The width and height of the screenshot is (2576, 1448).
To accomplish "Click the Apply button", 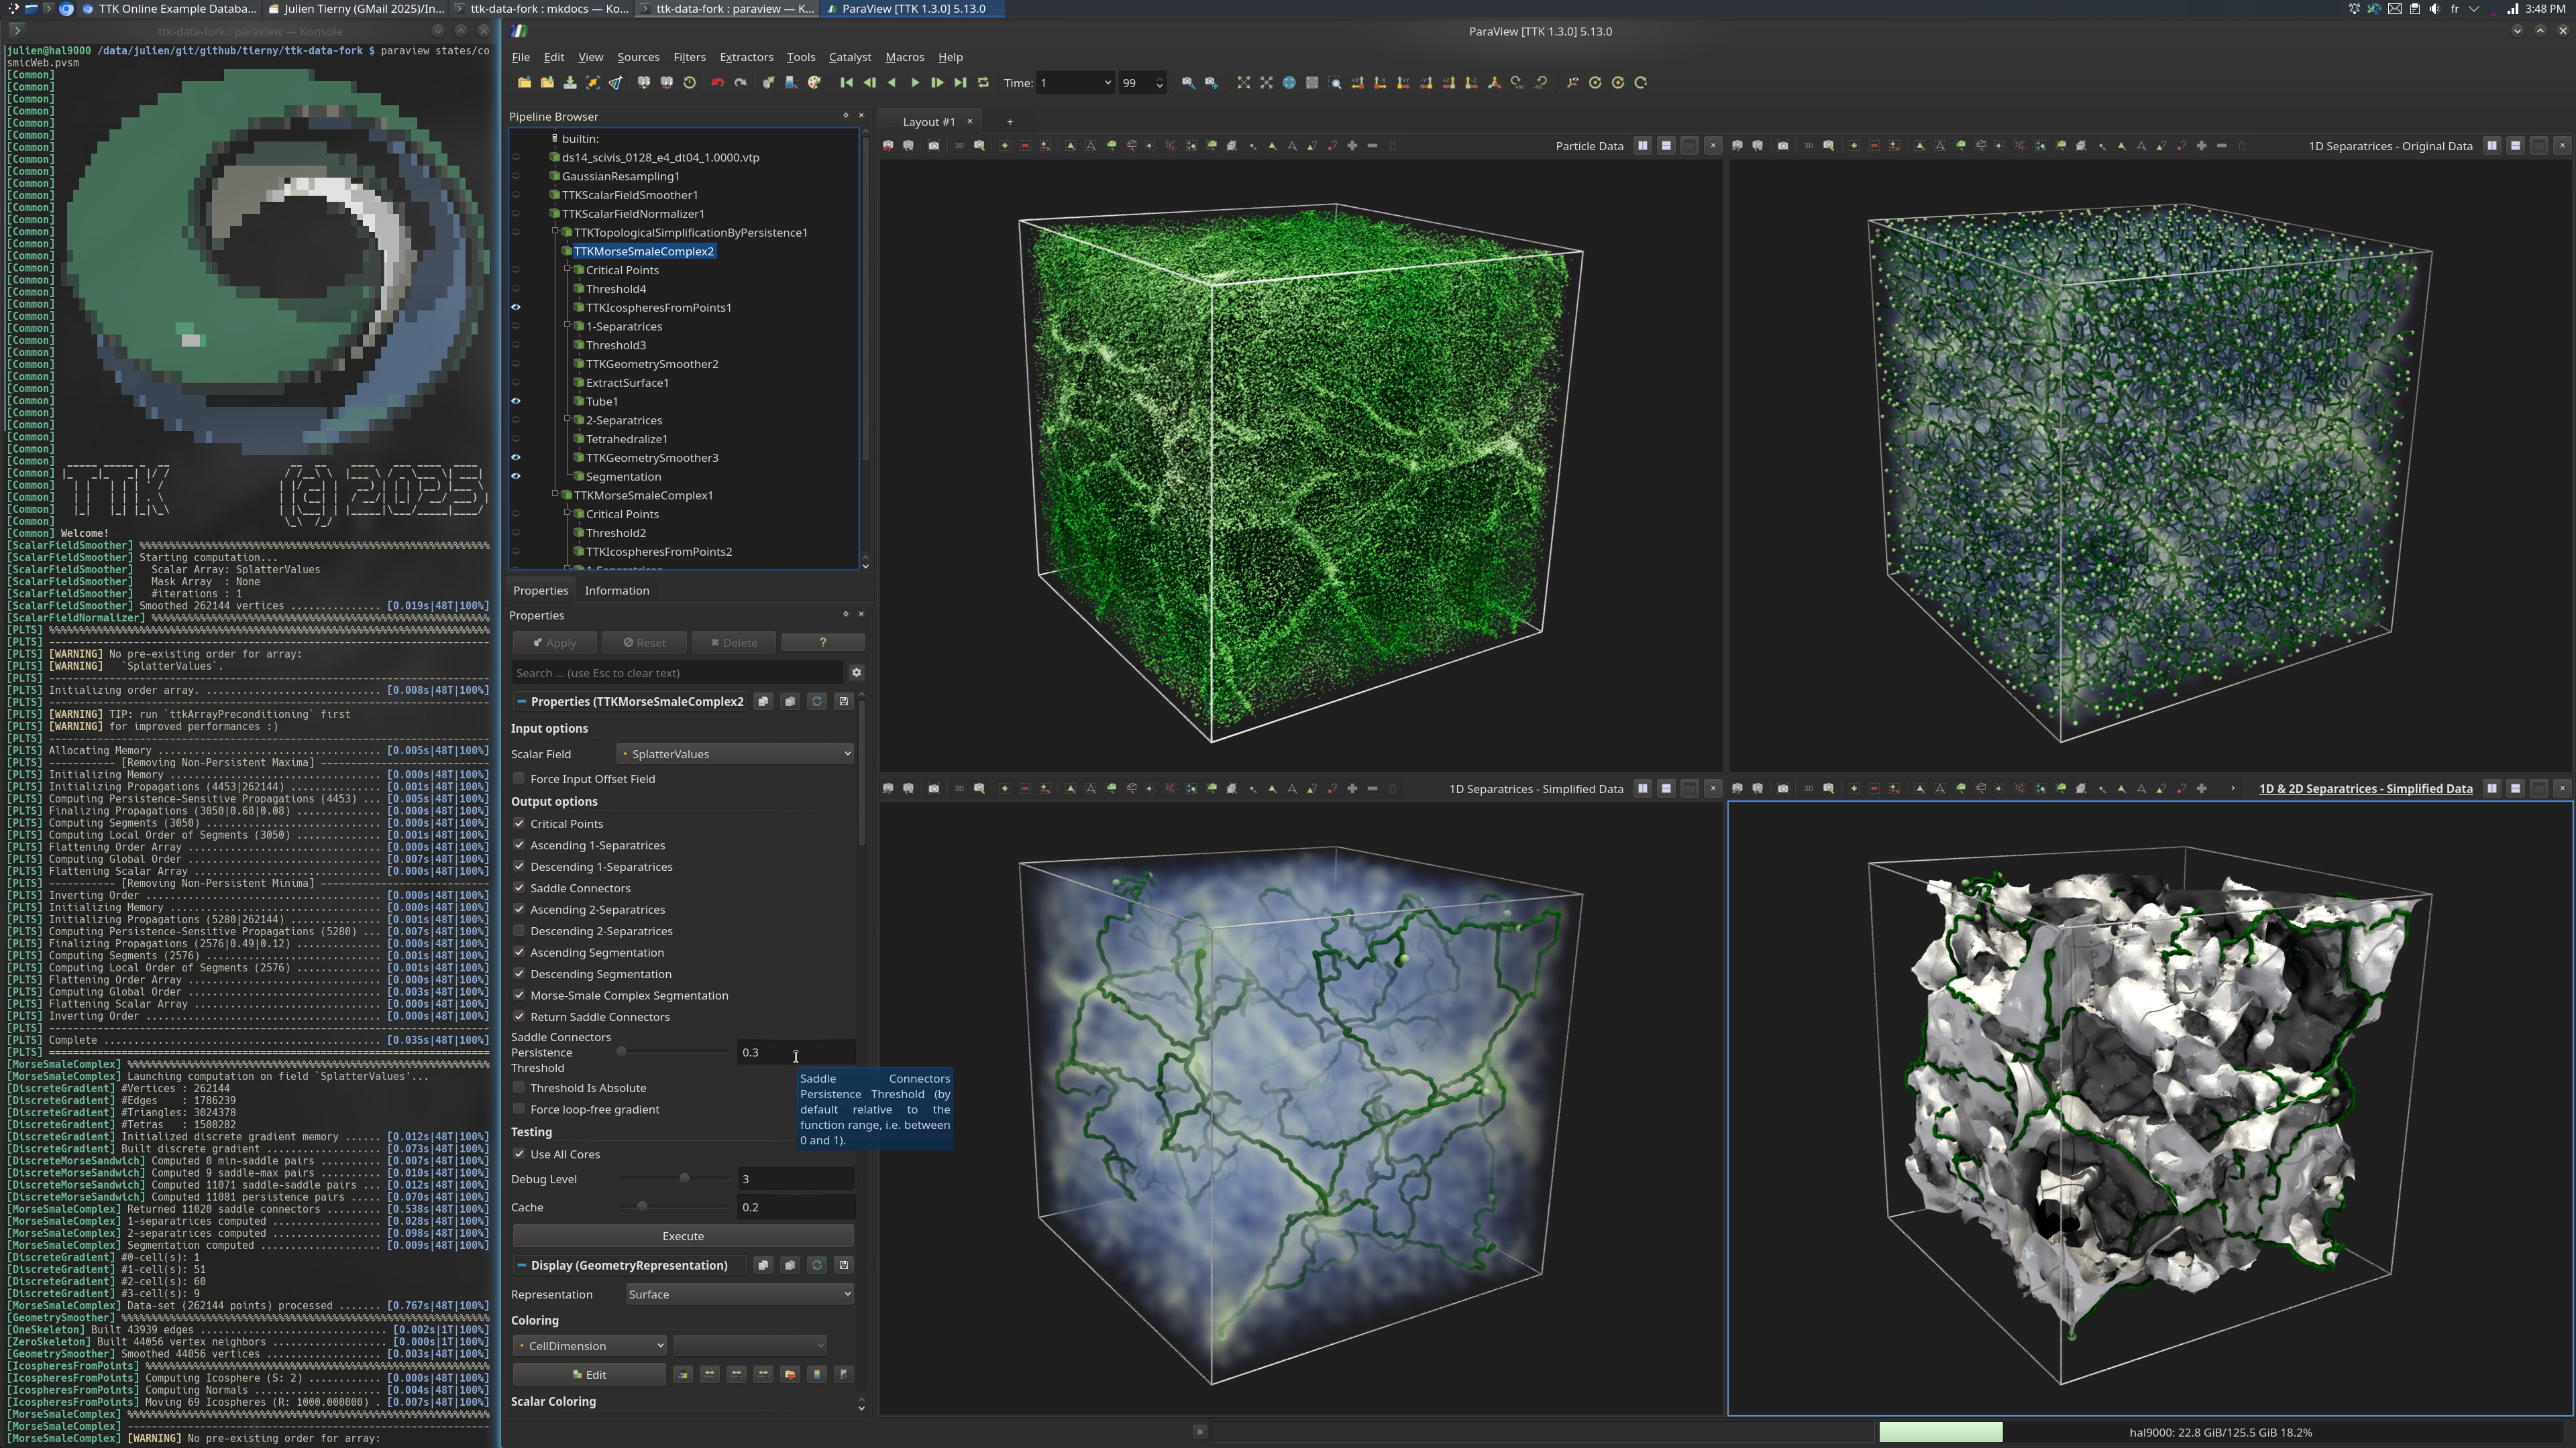I will point(555,643).
